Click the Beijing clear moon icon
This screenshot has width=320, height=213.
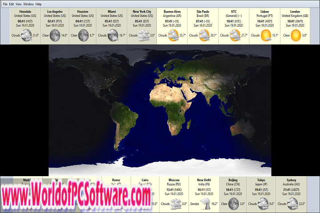click(x=234, y=204)
